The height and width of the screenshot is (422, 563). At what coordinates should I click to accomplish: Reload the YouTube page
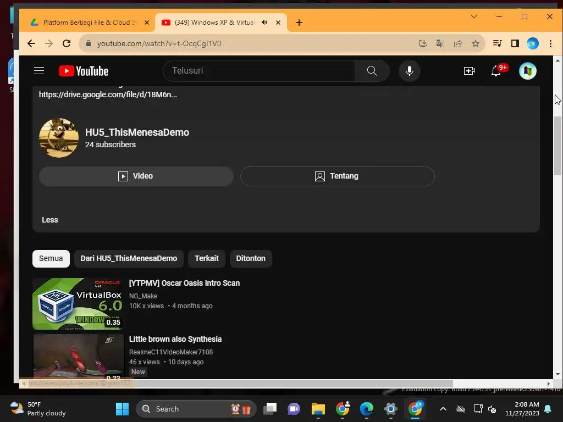pyautogui.click(x=67, y=43)
